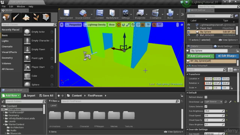Click the Empty Actor sphere icon
This screenshot has width=240, height=135.
pos(27,32)
